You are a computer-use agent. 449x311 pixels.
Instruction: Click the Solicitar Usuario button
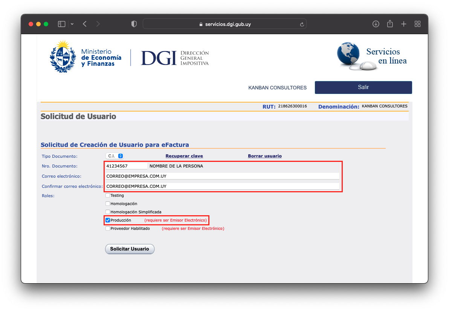click(130, 249)
